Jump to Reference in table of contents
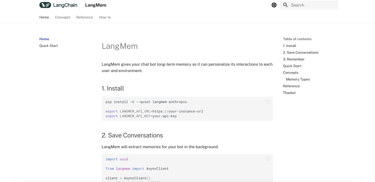This screenshot has height=182, width=375. click(291, 86)
